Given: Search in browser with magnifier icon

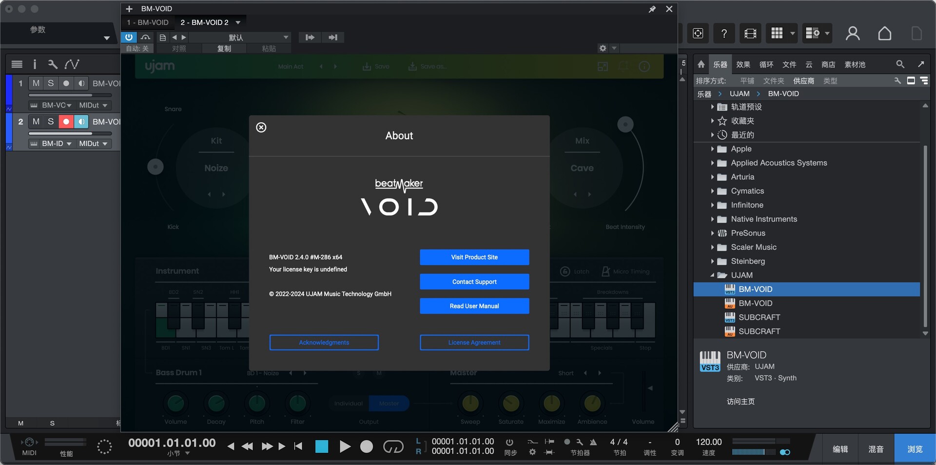Looking at the screenshot, I should click(x=900, y=64).
